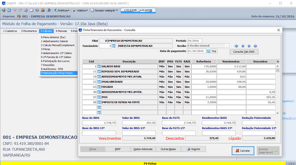Select 2-Cálculo Mensal/Complement. entry
The image size is (296, 165).
pyautogui.click(x=59, y=45)
